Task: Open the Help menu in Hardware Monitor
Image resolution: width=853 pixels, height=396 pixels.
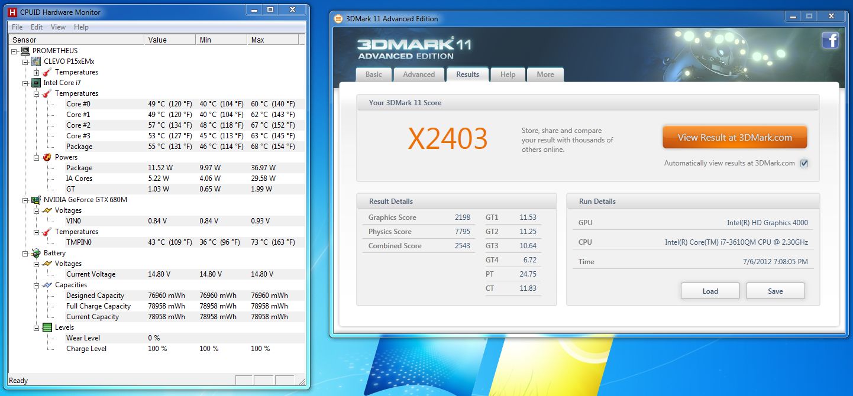Action: (x=81, y=27)
